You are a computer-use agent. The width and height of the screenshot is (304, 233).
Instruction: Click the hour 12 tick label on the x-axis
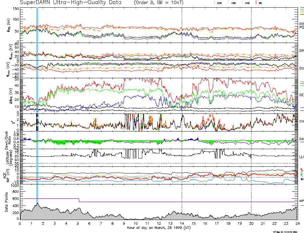158,223
